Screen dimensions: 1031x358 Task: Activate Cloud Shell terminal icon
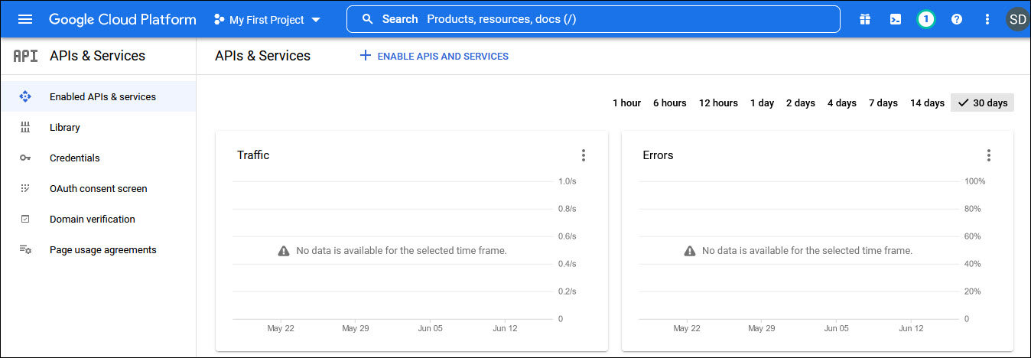(896, 19)
